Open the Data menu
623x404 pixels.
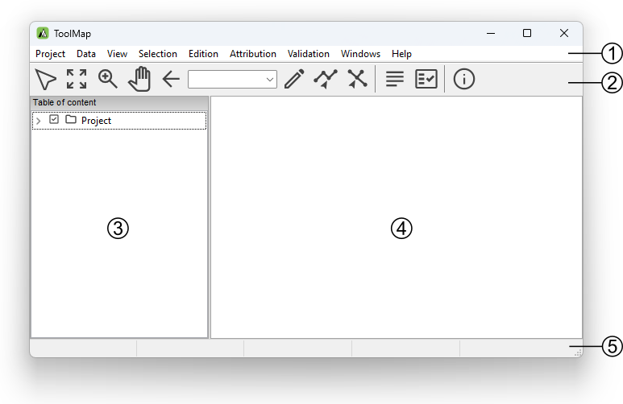click(86, 54)
